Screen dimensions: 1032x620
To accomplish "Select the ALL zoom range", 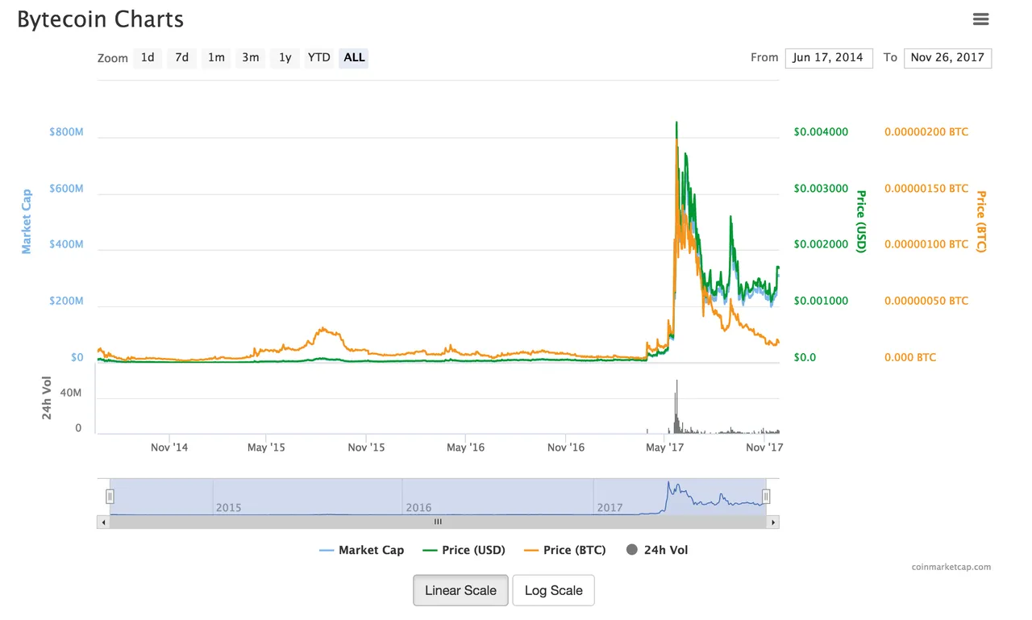I will pyautogui.click(x=354, y=57).
